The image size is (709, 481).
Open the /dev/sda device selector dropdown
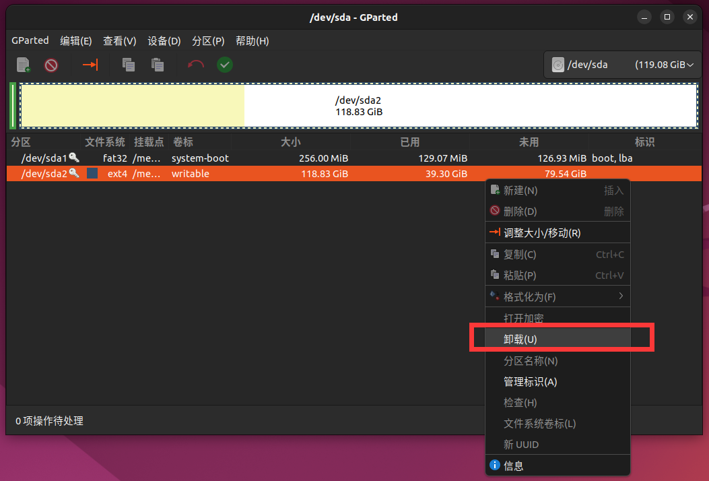[622, 65]
